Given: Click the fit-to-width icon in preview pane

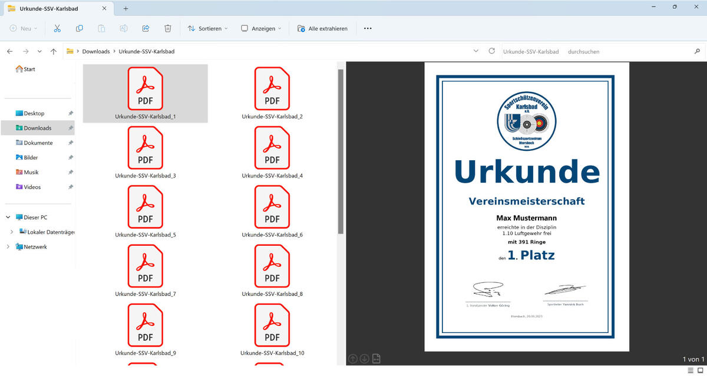Looking at the screenshot, I should point(376,358).
